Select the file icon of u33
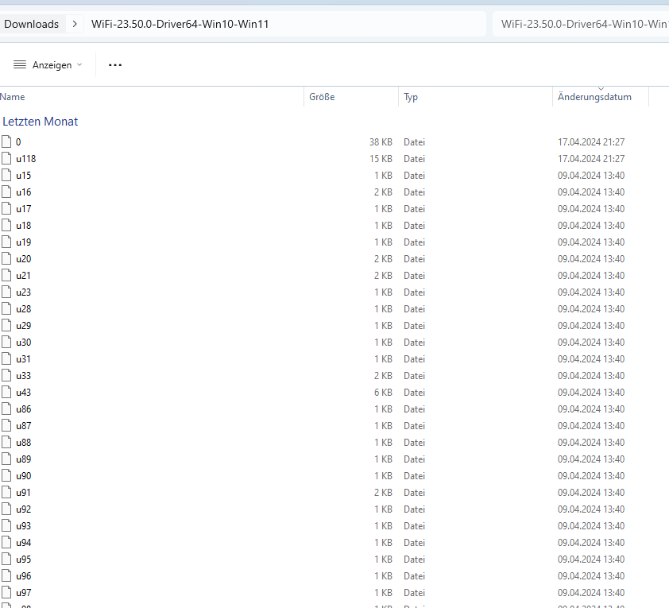 6,375
